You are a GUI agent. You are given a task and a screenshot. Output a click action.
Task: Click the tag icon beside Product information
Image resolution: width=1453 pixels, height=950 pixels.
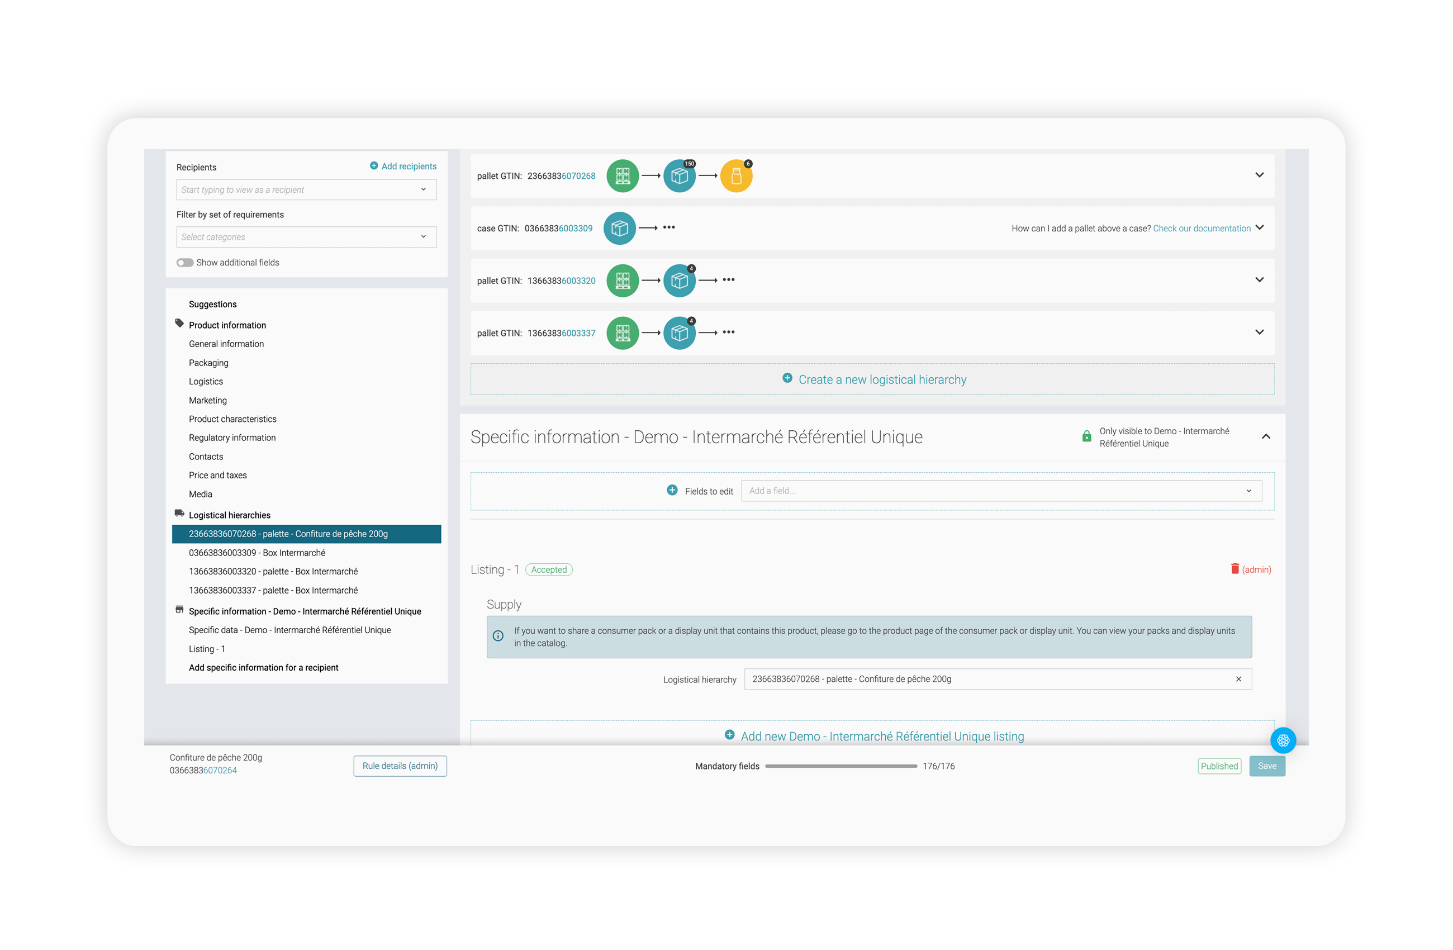pos(179,324)
